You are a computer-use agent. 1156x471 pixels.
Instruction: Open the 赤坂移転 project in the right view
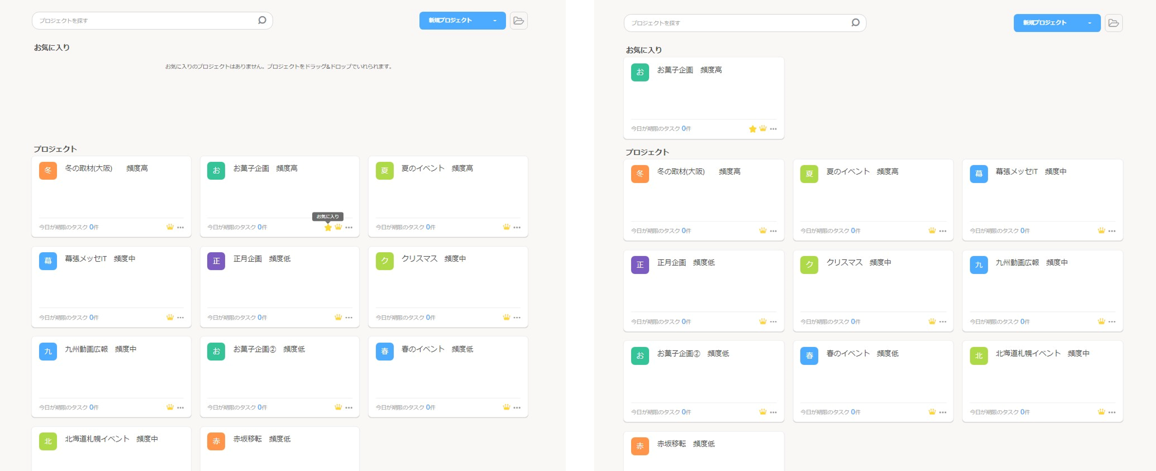(x=671, y=444)
